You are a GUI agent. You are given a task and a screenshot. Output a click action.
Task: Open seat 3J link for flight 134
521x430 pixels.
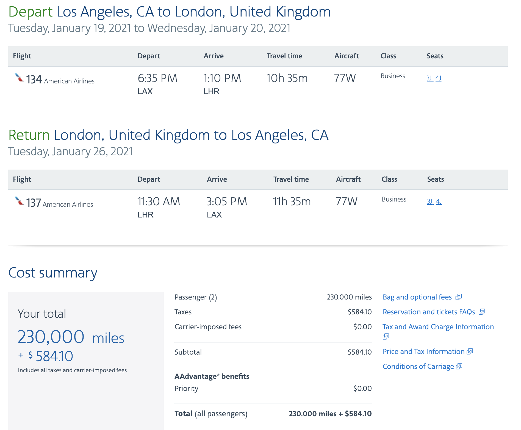click(x=429, y=78)
